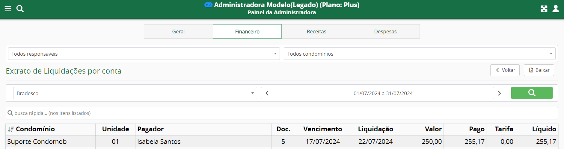Screen dimensions: 564x149
Task: Sort by Condomínio column icon
Action: tap(11, 129)
